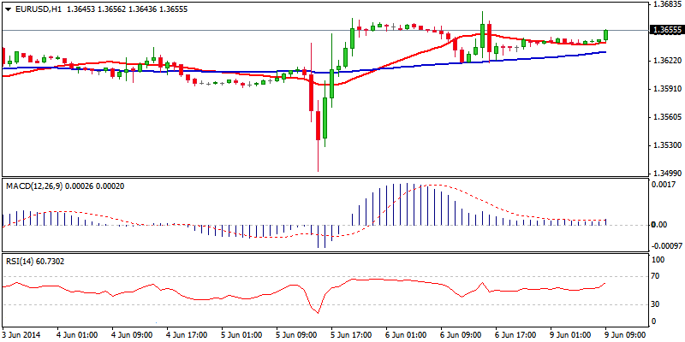
Task: Click the 9 Jun 01:00 time label
Action: click(x=572, y=335)
